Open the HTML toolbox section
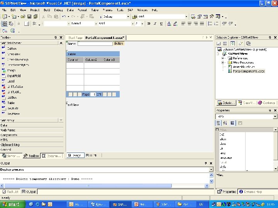The image size is (278, 208). [32, 140]
